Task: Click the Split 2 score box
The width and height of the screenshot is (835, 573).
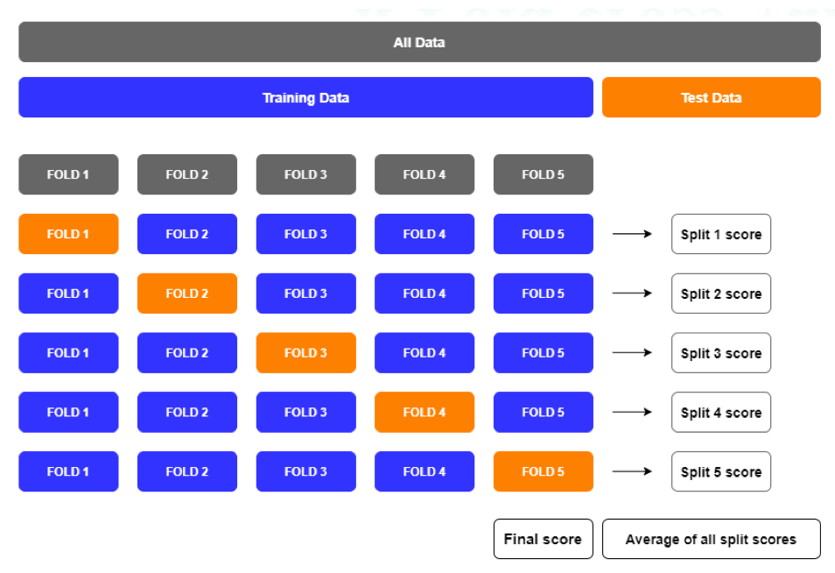Action: [x=720, y=294]
